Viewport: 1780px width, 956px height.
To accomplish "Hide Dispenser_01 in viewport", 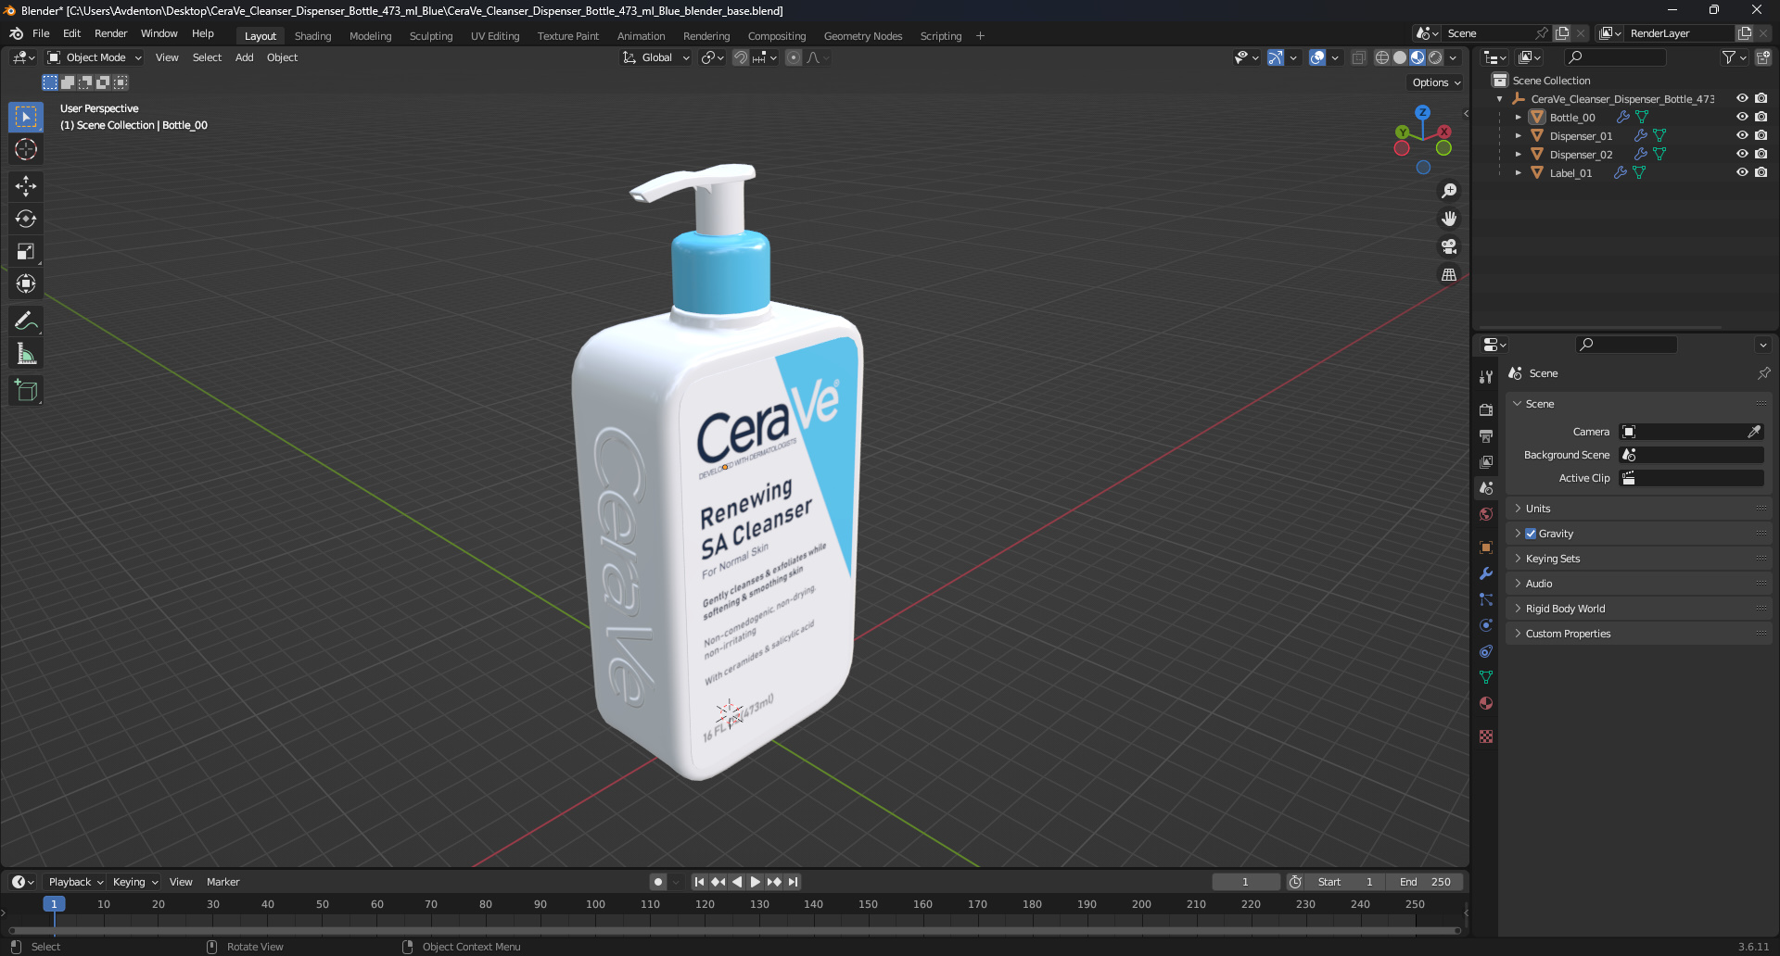I will tap(1742, 135).
